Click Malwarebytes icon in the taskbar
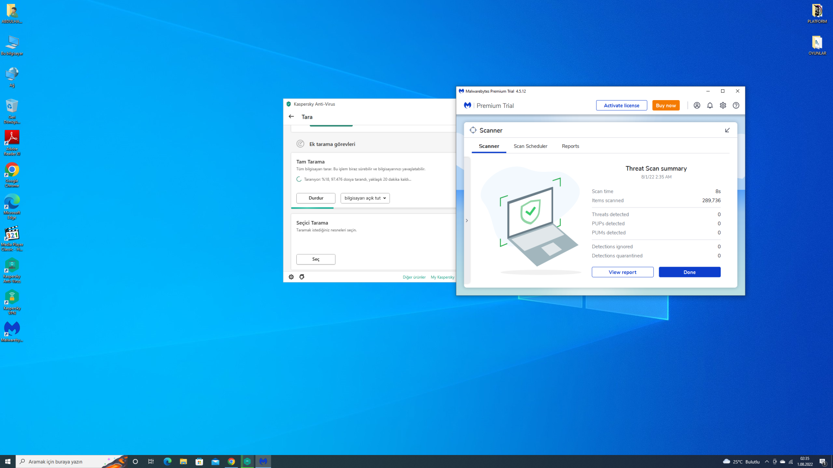 point(263,461)
